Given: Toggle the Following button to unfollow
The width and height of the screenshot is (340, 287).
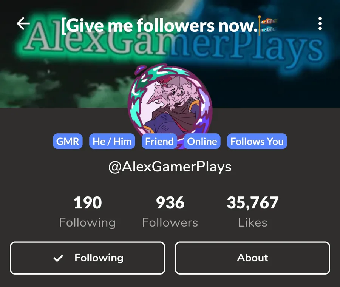Looking at the screenshot, I should pyautogui.click(x=87, y=258).
